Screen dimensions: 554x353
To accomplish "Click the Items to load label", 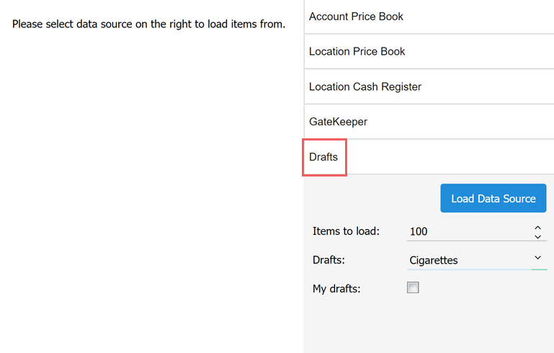I will click(x=346, y=231).
